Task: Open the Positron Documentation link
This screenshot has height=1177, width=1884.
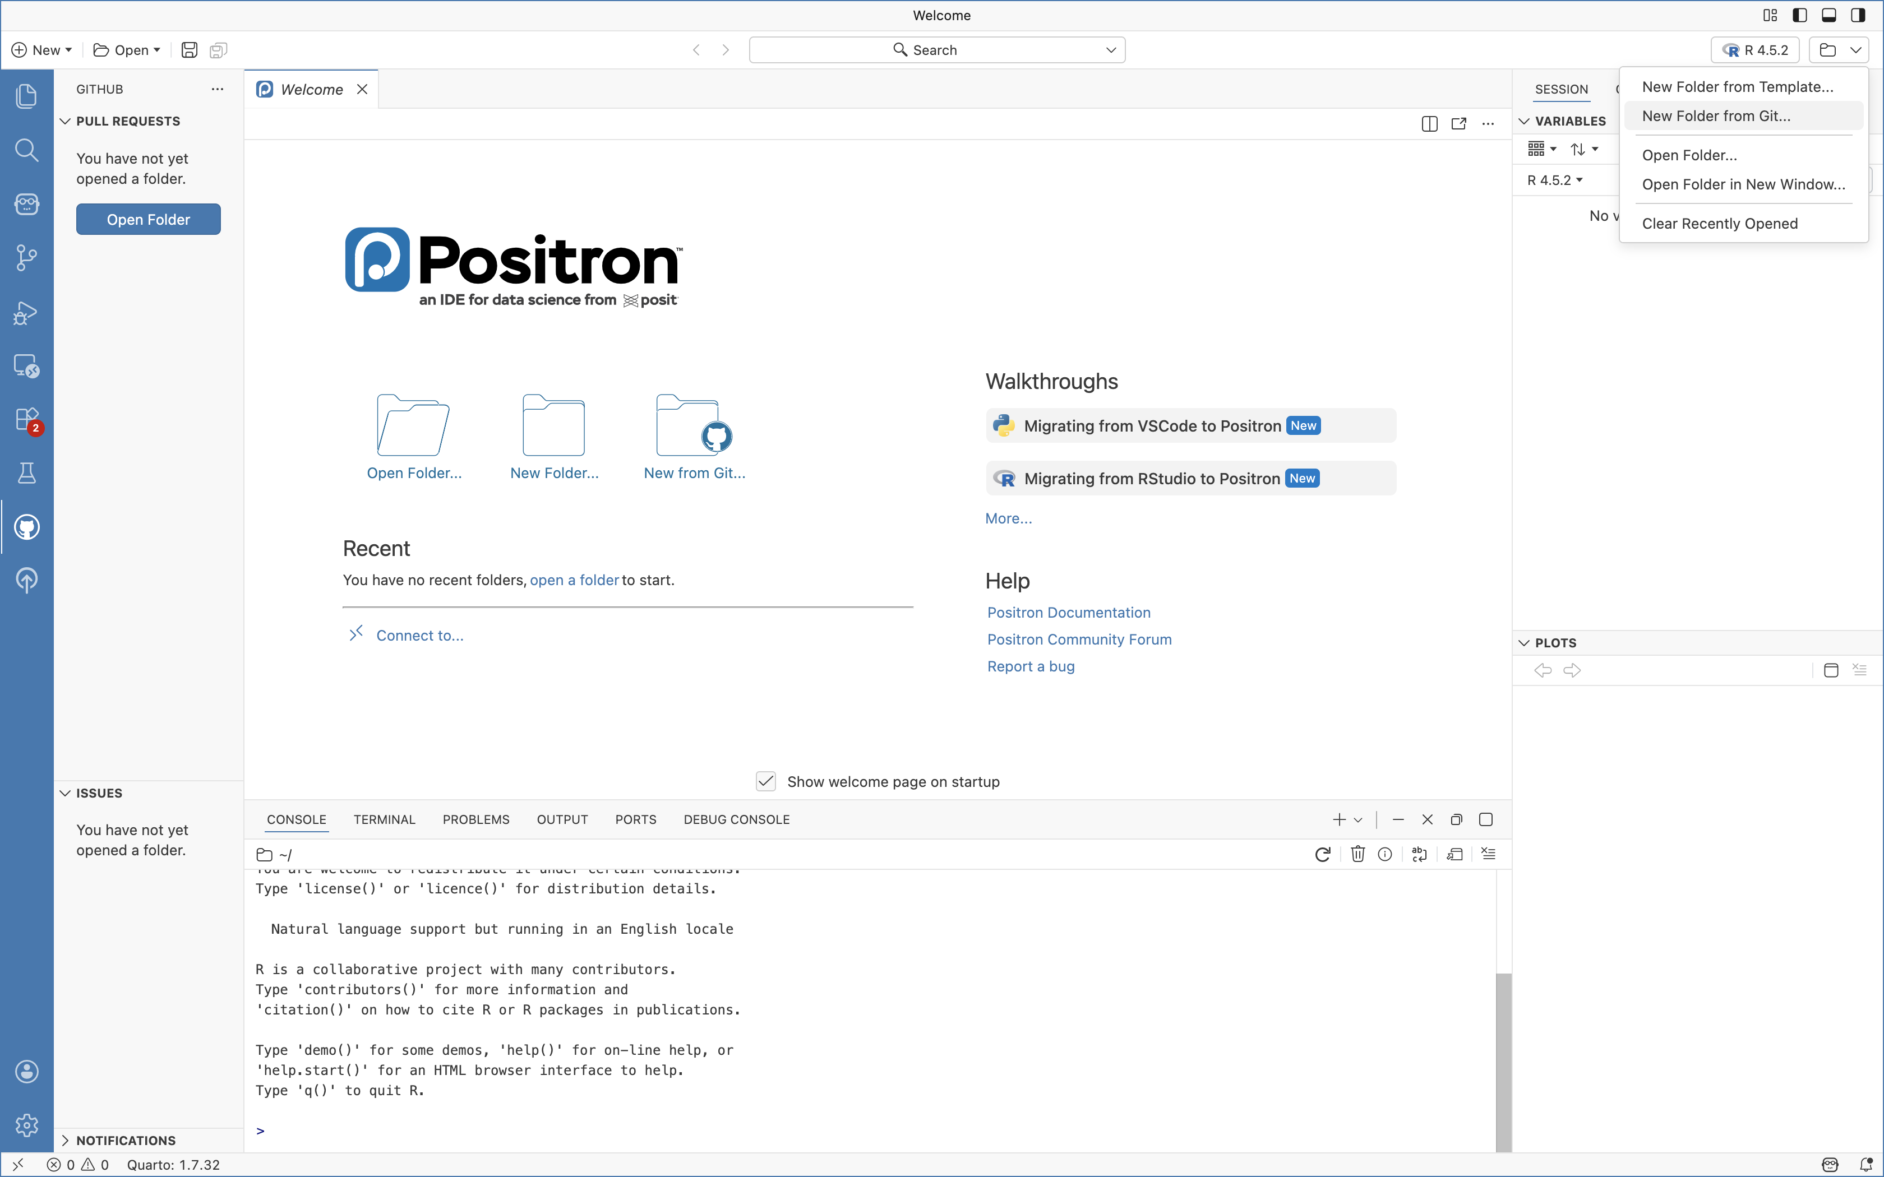Action: [x=1068, y=613]
